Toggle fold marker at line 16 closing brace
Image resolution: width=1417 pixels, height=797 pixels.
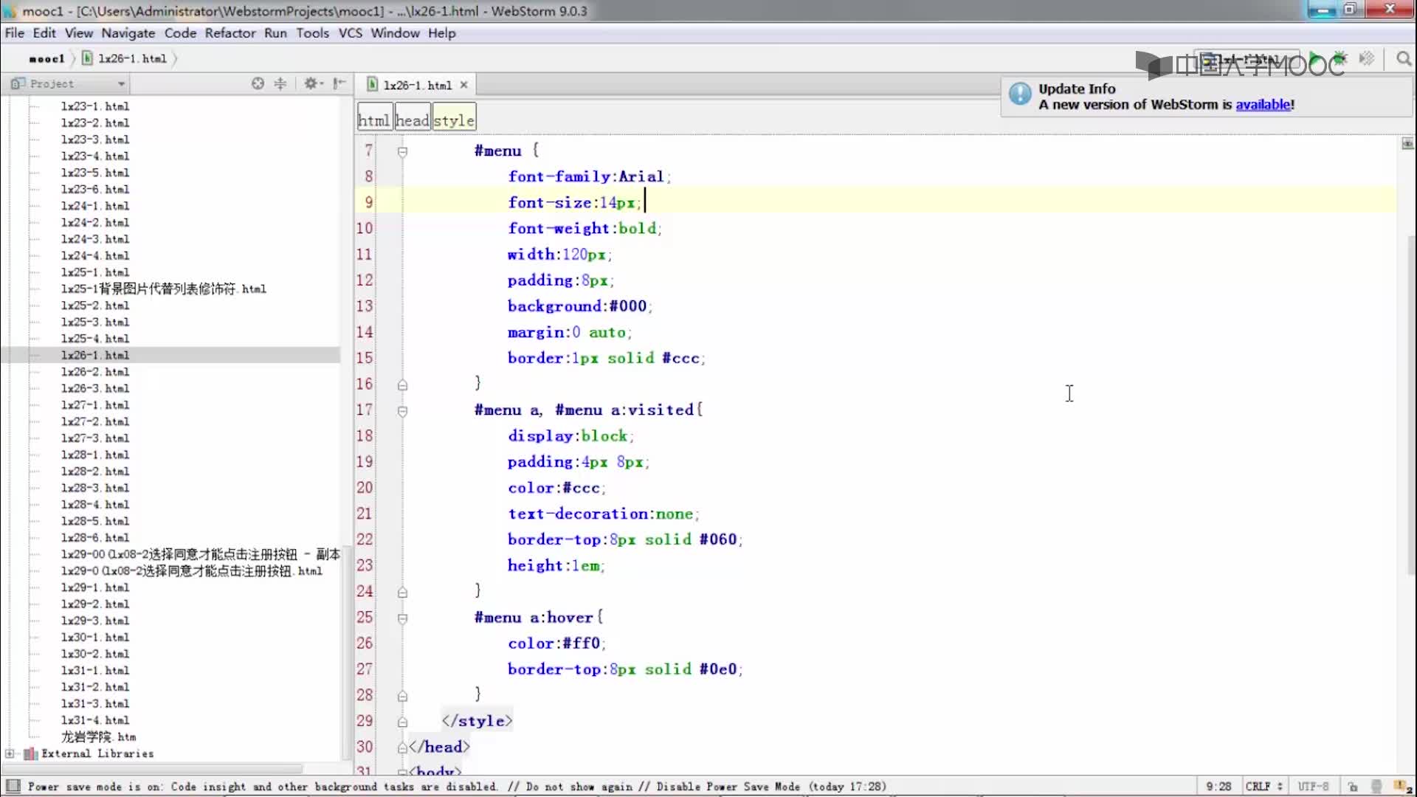[x=402, y=384]
